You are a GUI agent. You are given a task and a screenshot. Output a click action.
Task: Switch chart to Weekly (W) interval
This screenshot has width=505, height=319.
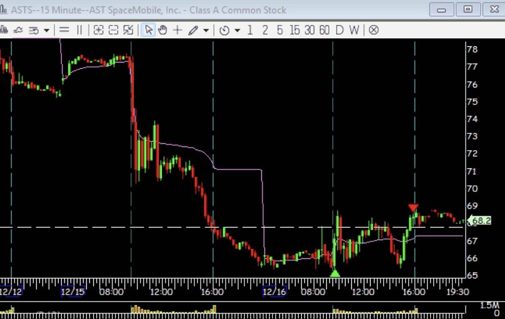point(354,30)
